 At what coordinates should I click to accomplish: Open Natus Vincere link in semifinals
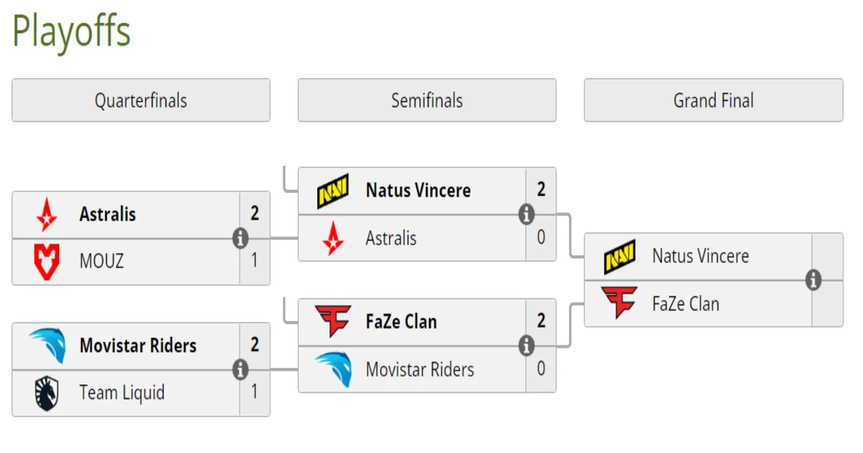(418, 190)
